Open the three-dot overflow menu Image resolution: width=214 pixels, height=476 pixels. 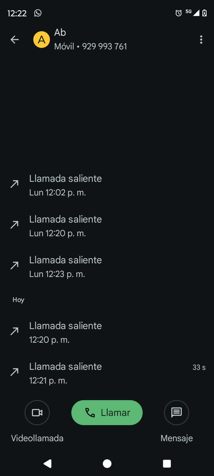pos(201,40)
